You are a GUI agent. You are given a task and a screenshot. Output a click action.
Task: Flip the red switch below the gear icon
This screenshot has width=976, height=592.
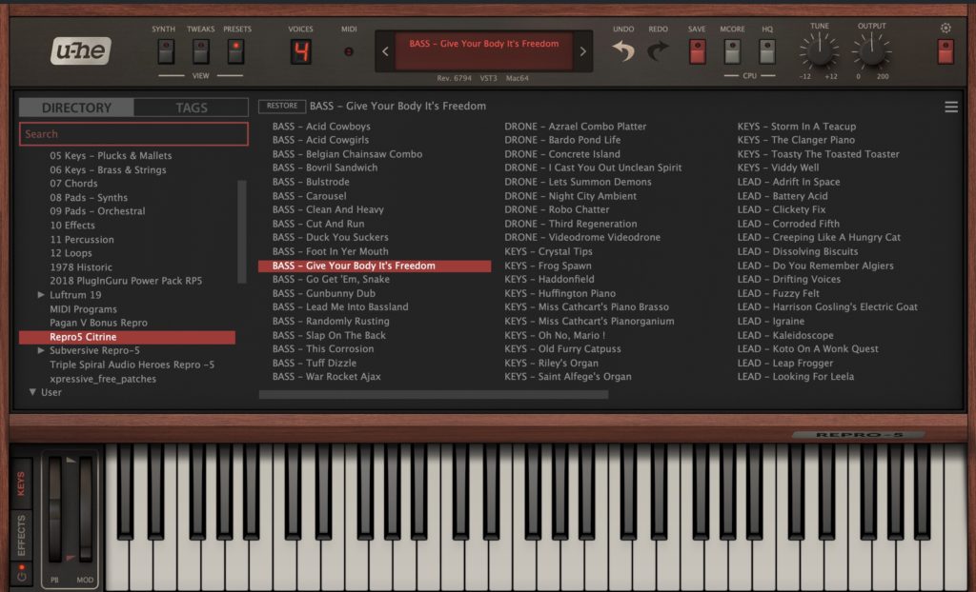[x=945, y=51]
